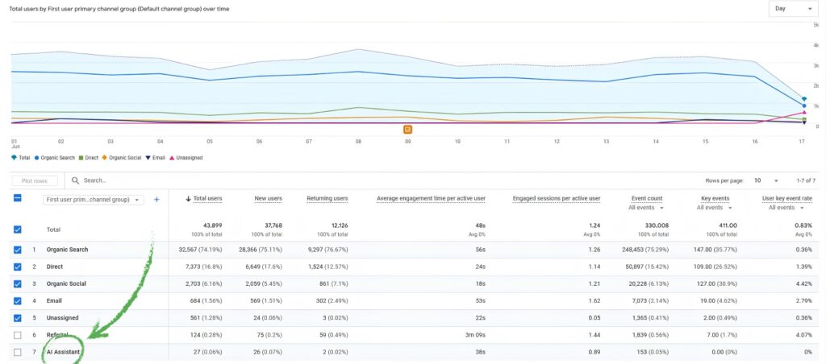
Task: Open the Day granularity dropdown
Action: click(794, 9)
